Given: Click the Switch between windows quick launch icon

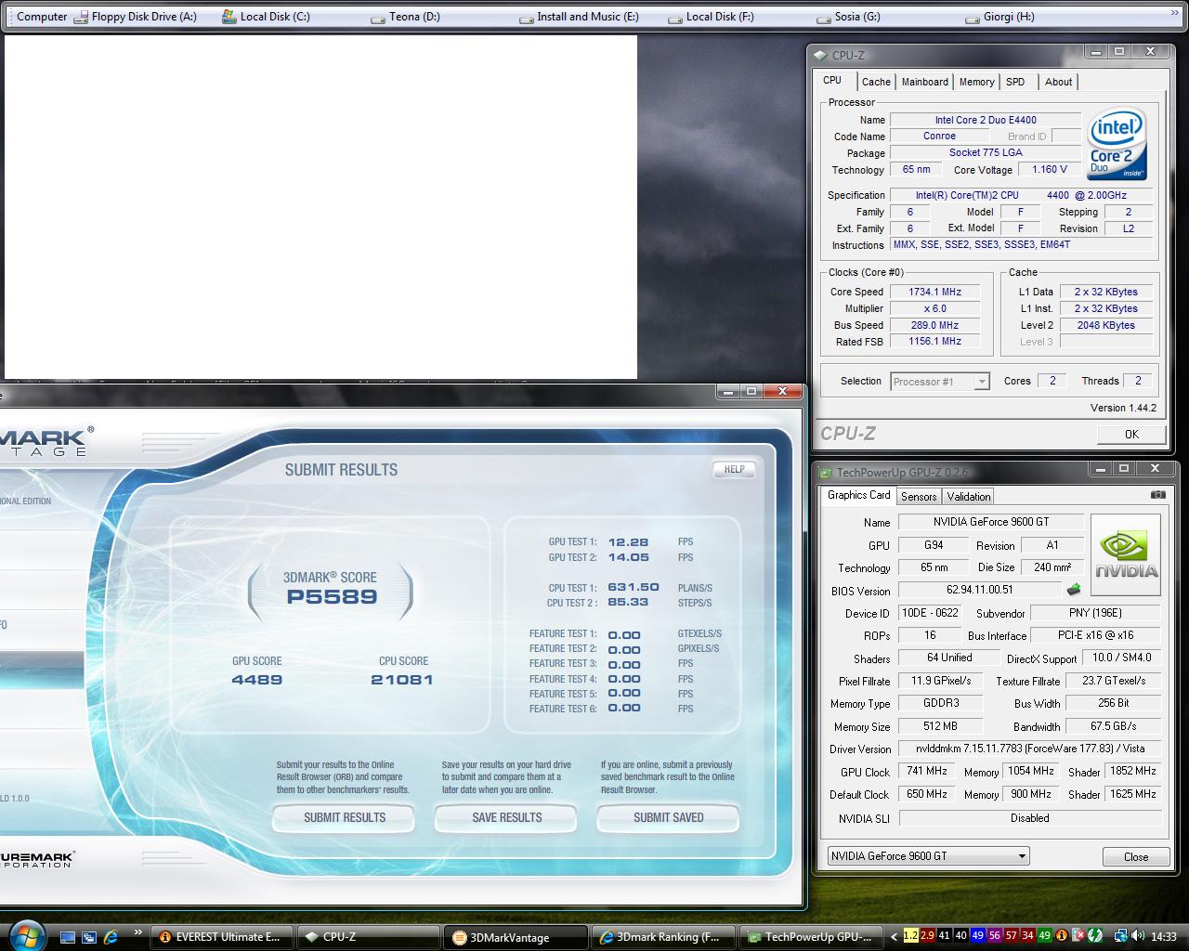Looking at the screenshot, I should pyautogui.click(x=89, y=937).
